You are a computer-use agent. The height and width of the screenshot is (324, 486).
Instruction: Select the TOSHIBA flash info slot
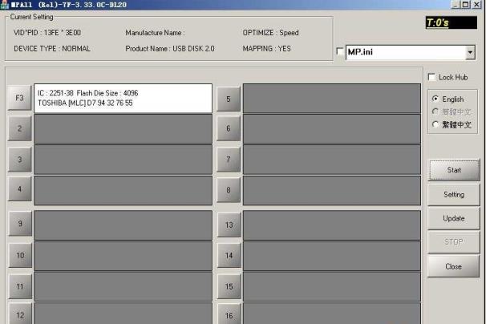123,98
